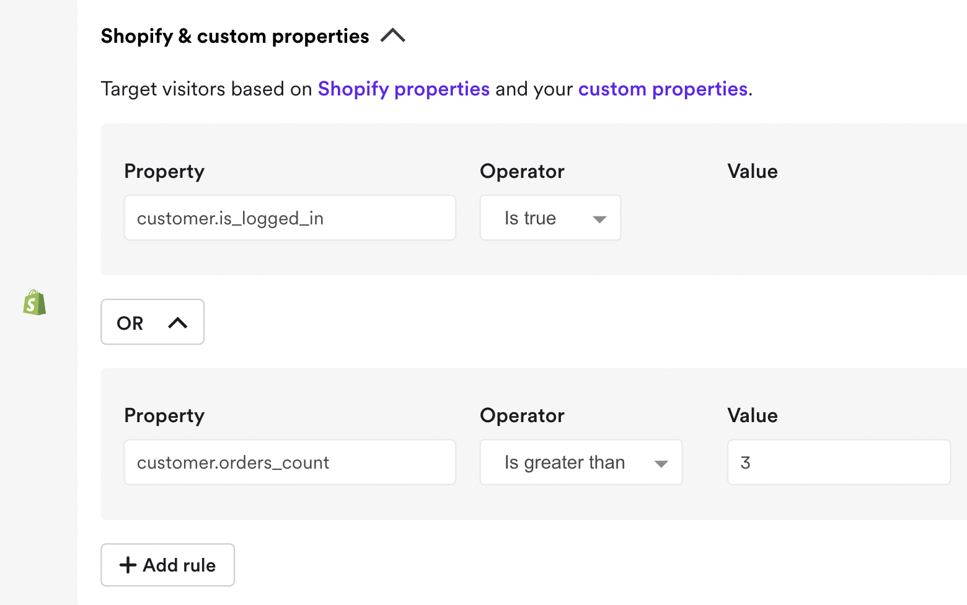Image resolution: width=967 pixels, height=605 pixels.
Task: Open the OR condition selector
Action: (x=152, y=322)
